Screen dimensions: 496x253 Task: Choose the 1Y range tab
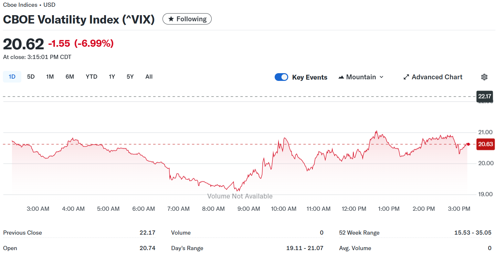coord(112,77)
